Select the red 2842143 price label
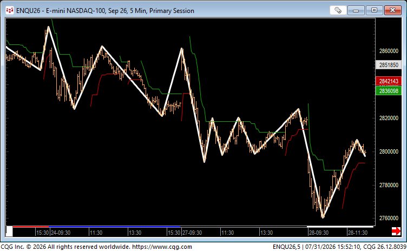 389,81
